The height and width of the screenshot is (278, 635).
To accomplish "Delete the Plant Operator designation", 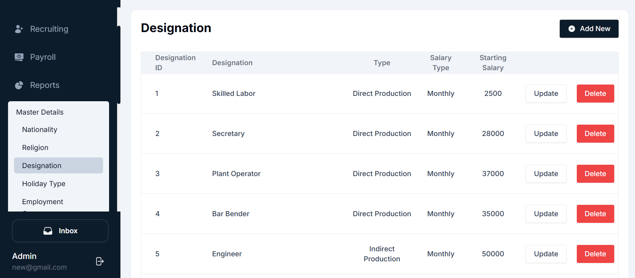I will [x=595, y=174].
